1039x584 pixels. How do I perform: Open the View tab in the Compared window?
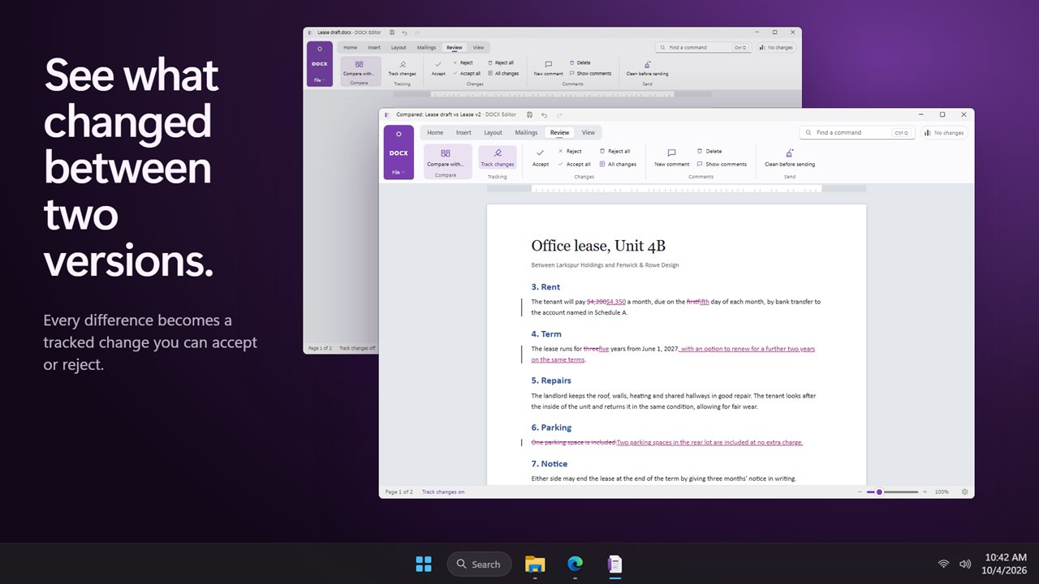click(588, 132)
